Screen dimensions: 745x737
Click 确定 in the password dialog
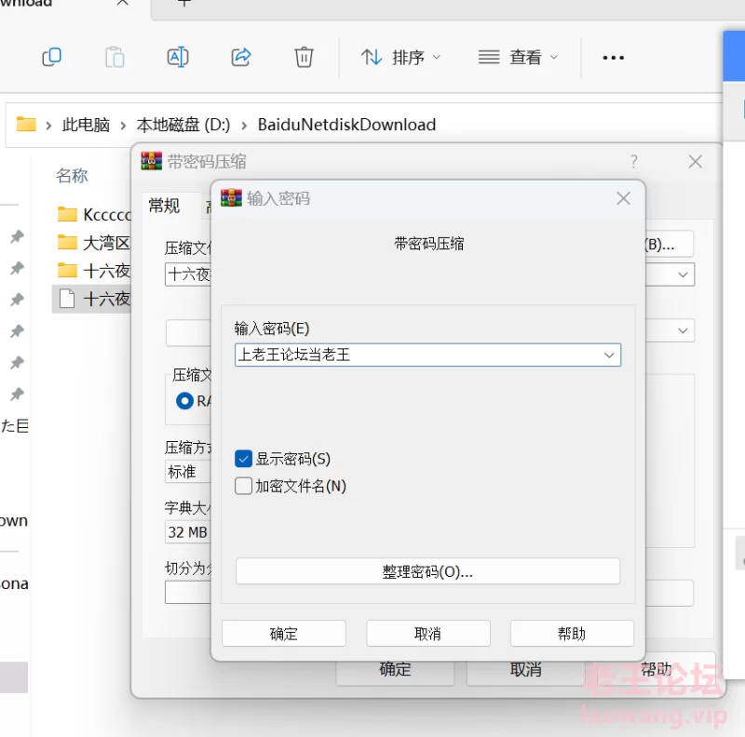coord(284,634)
